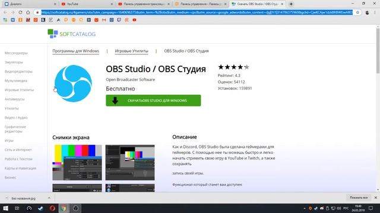This screenshot has height=213, width=380.
Task: Click the green Скачать OBS Studio для Windows button
Action: (153, 101)
